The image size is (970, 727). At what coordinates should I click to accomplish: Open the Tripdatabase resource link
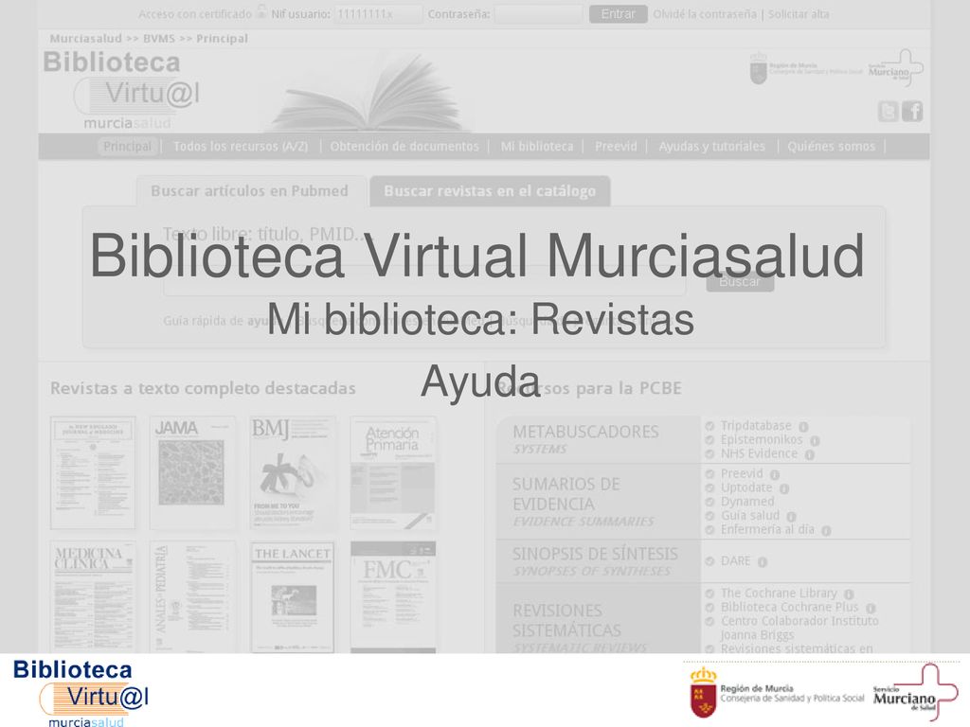[x=755, y=426]
